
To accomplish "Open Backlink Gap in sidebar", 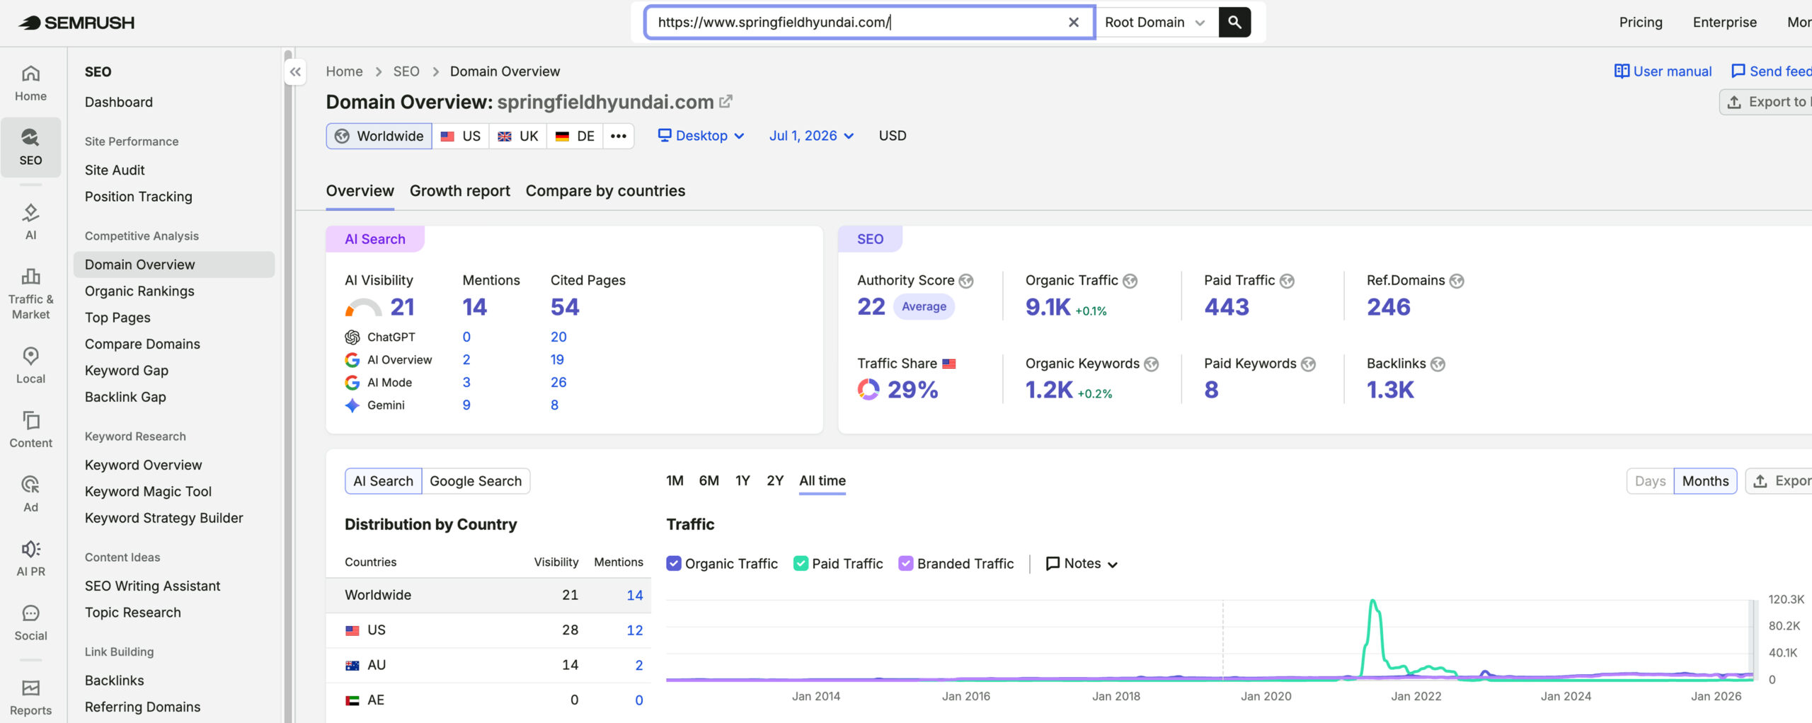I will point(125,397).
